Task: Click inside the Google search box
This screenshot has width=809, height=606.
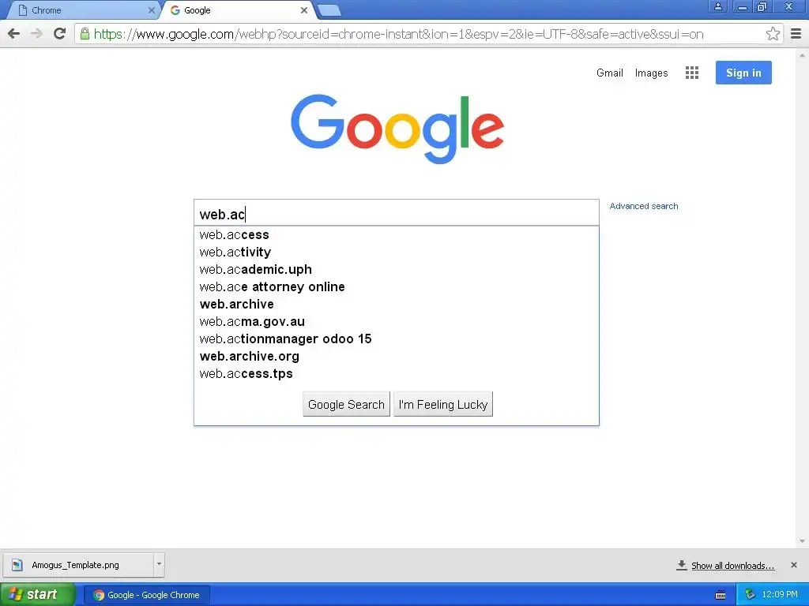Action: tap(397, 213)
